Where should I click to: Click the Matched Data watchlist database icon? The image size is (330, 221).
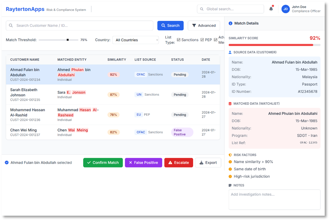tap(230, 104)
